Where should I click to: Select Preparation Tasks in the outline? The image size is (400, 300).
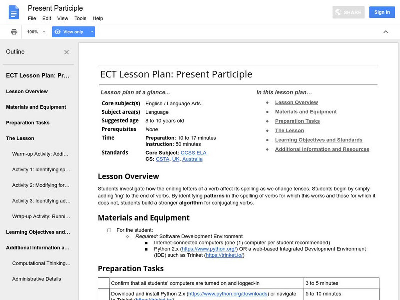pos(28,123)
